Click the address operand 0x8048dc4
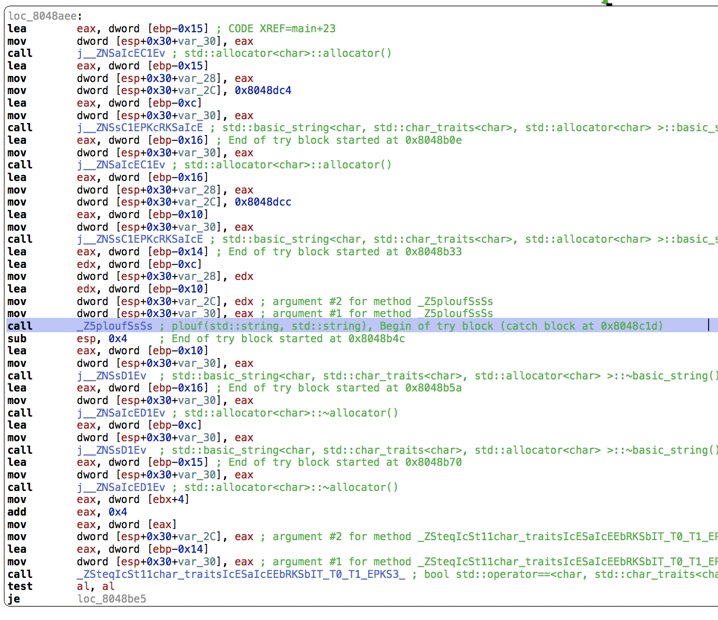Viewport: 718px width, 620px height. [x=263, y=90]
